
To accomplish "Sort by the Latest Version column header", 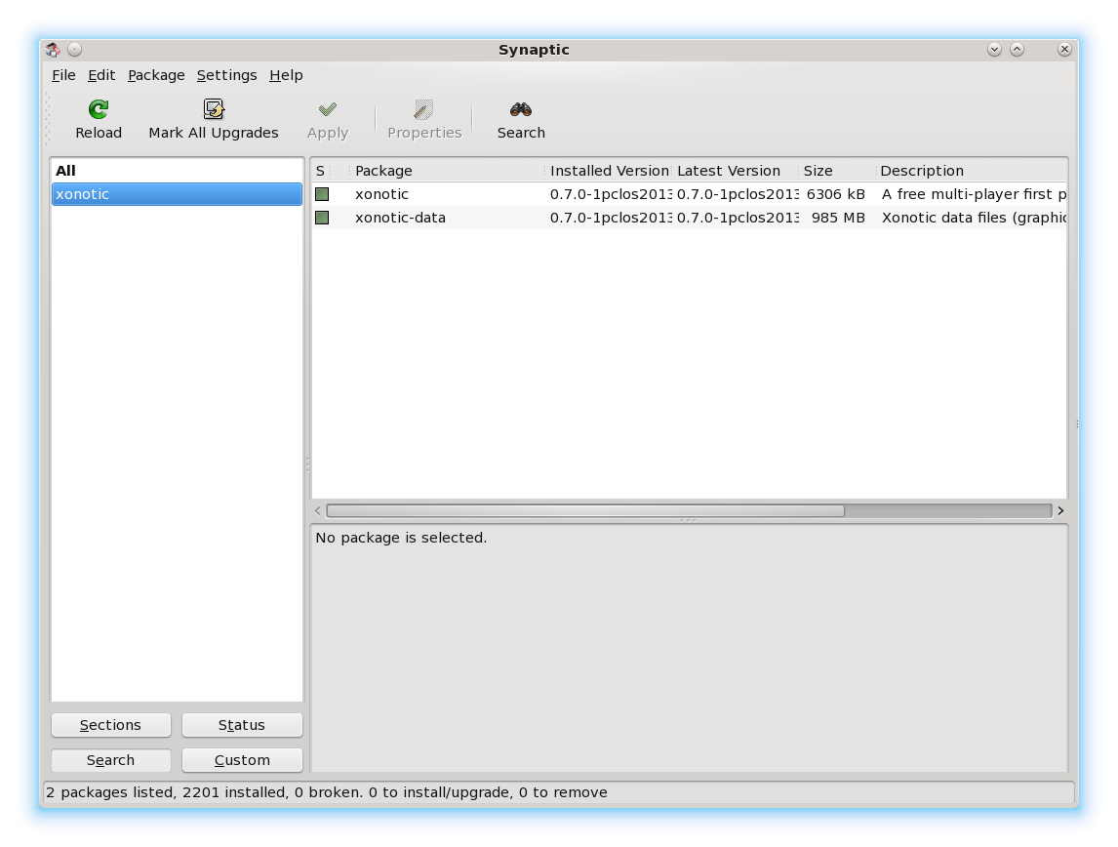I will (735, 171).
